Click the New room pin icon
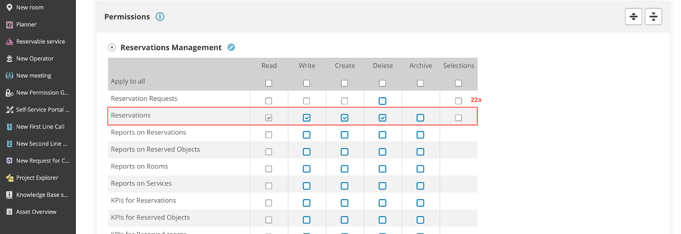This screenshot has height=234, width=681. tap(9, 8)
